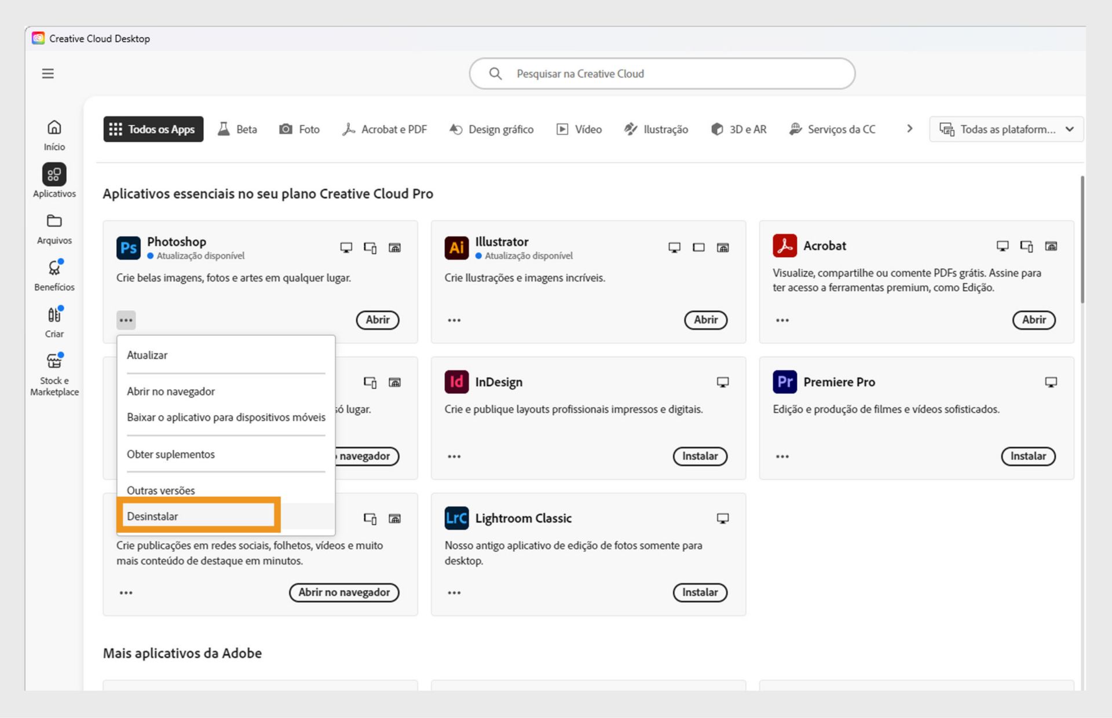
Task: Click Instalar on the Lightroom Classic card
Action: tap(700, 592)
